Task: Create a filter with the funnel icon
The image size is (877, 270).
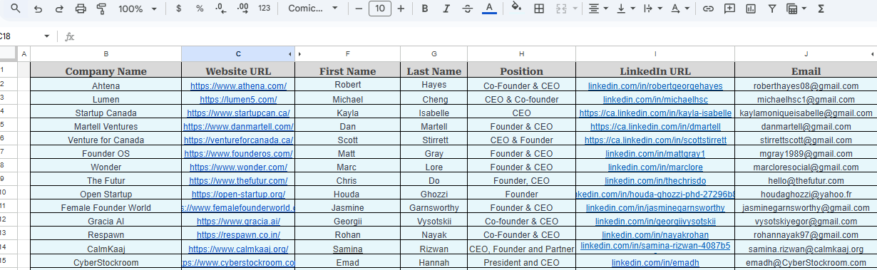Action: click(x=771, y=9)
